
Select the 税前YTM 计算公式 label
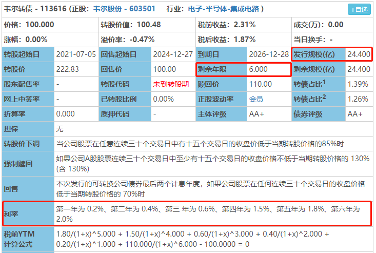pyautogui.click(x=28, y=239)
